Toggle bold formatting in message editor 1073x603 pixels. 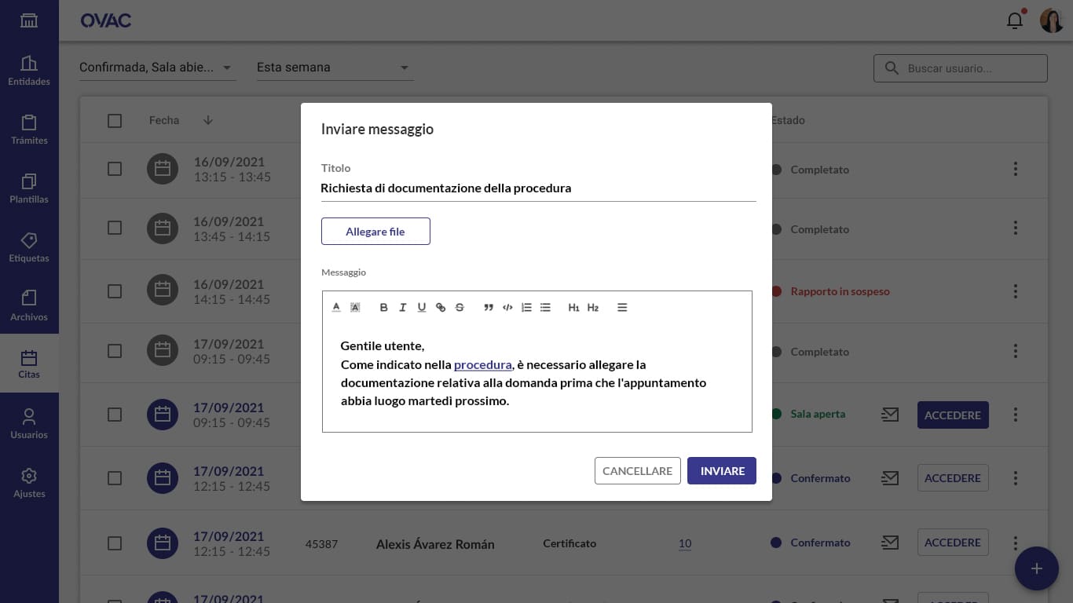pos(383,308)
